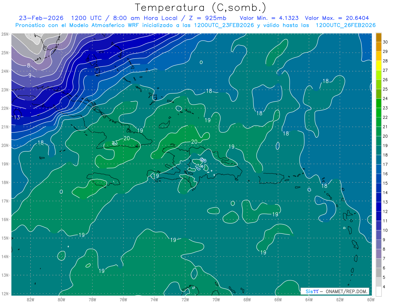Click the 70W longitude axis label
This screenshot has height=304, width=394.
point(216,299)
